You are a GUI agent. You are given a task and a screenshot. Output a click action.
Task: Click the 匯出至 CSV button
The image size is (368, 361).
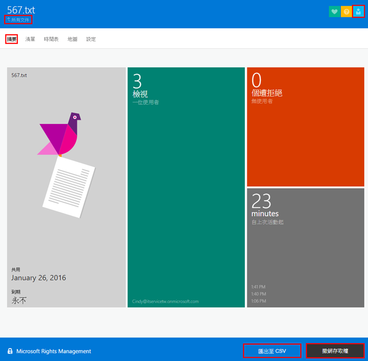(272, 351)
